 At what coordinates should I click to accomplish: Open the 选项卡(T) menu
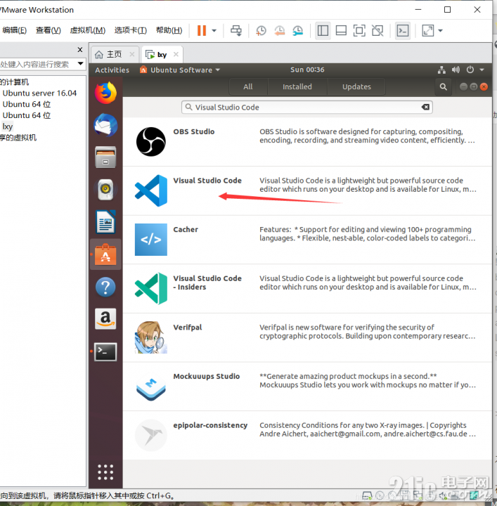click(x=130, y=30)
